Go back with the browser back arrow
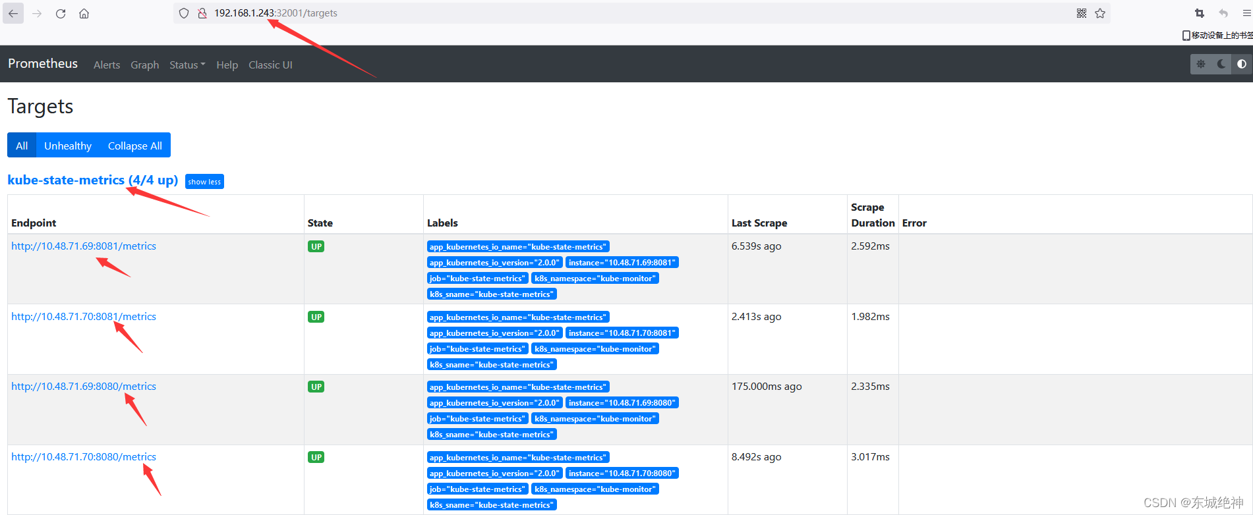The image size is (1253, 515). pos(13,13)
